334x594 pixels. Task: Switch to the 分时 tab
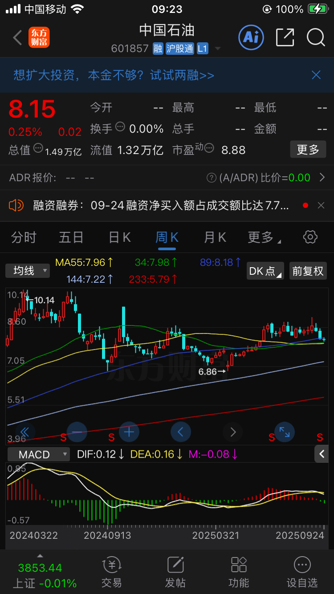pyautogui.click(x=24, y=237)
